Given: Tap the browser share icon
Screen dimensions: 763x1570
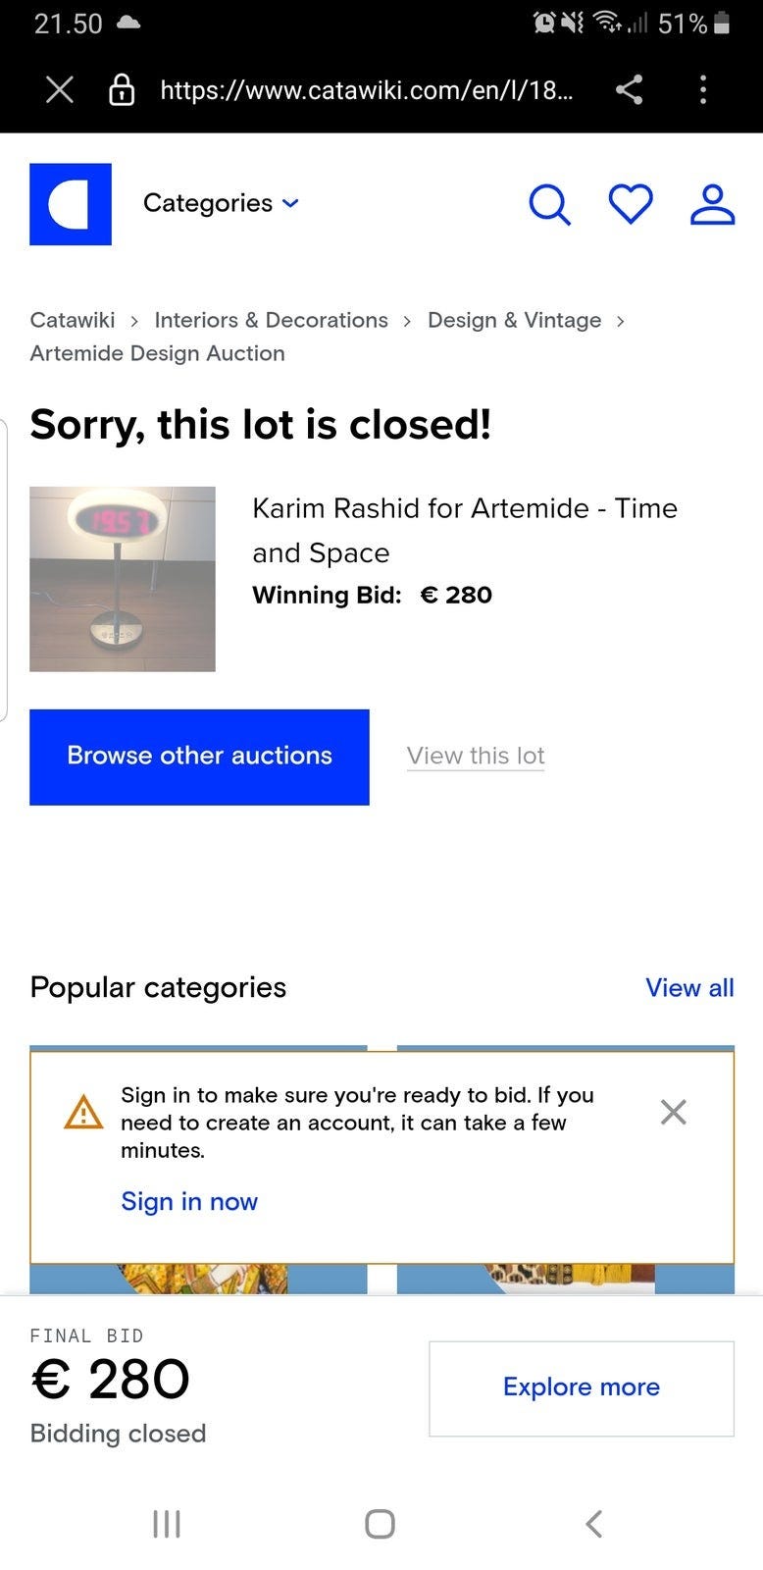Looking at the screenshot, I should (x=630, y=90).
